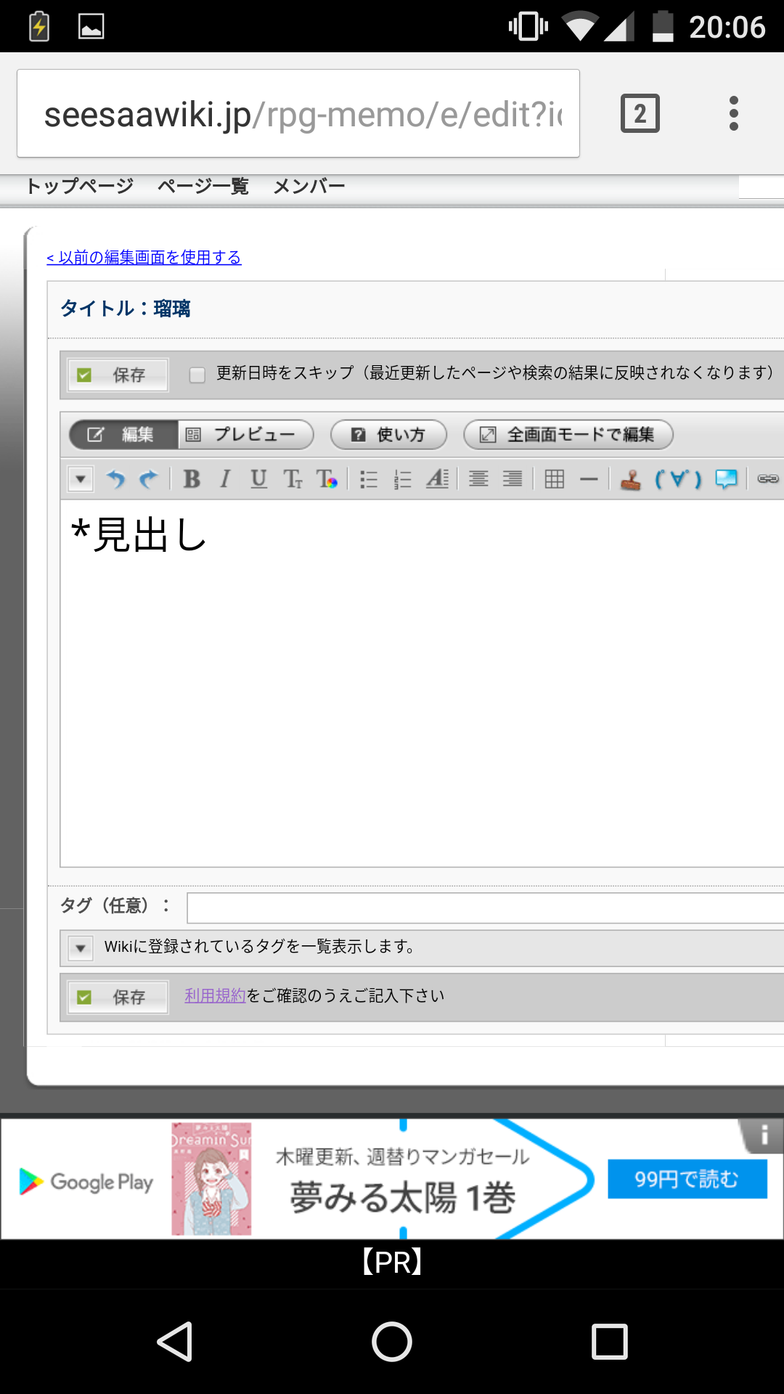Open the メンバー menu item

coord(309,187)
